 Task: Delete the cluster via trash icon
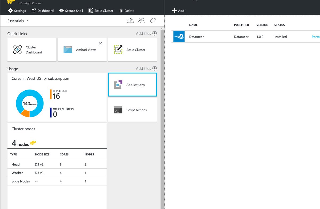127,11
